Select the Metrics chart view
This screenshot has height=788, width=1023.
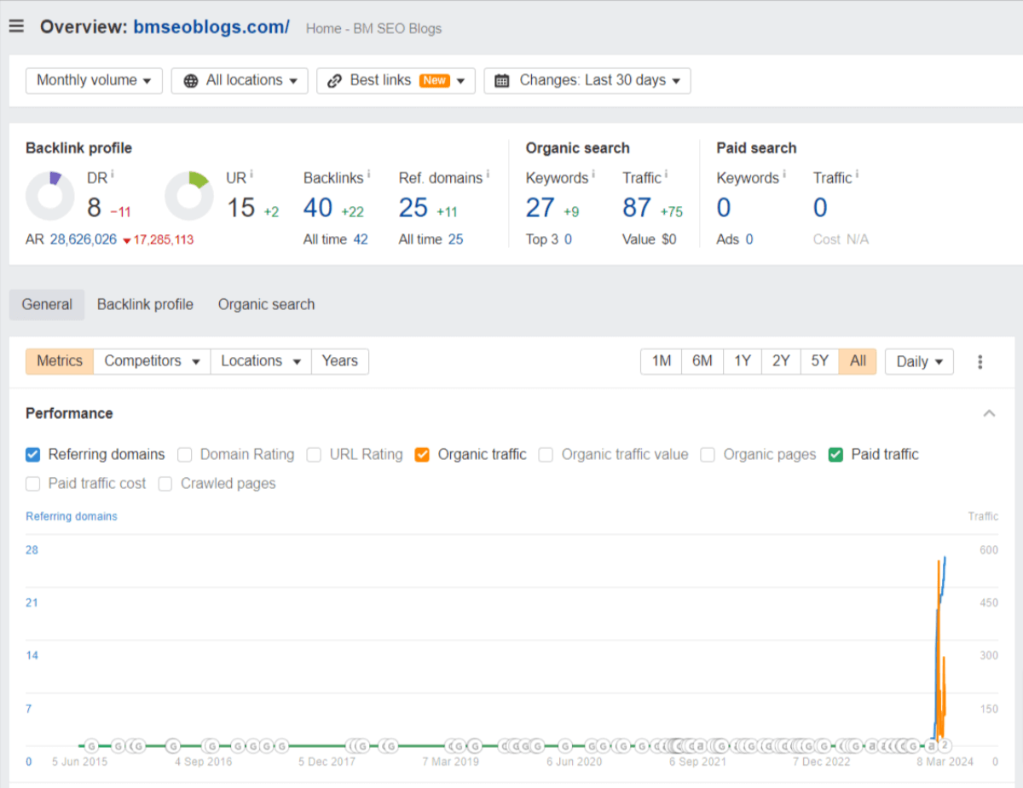60,361
